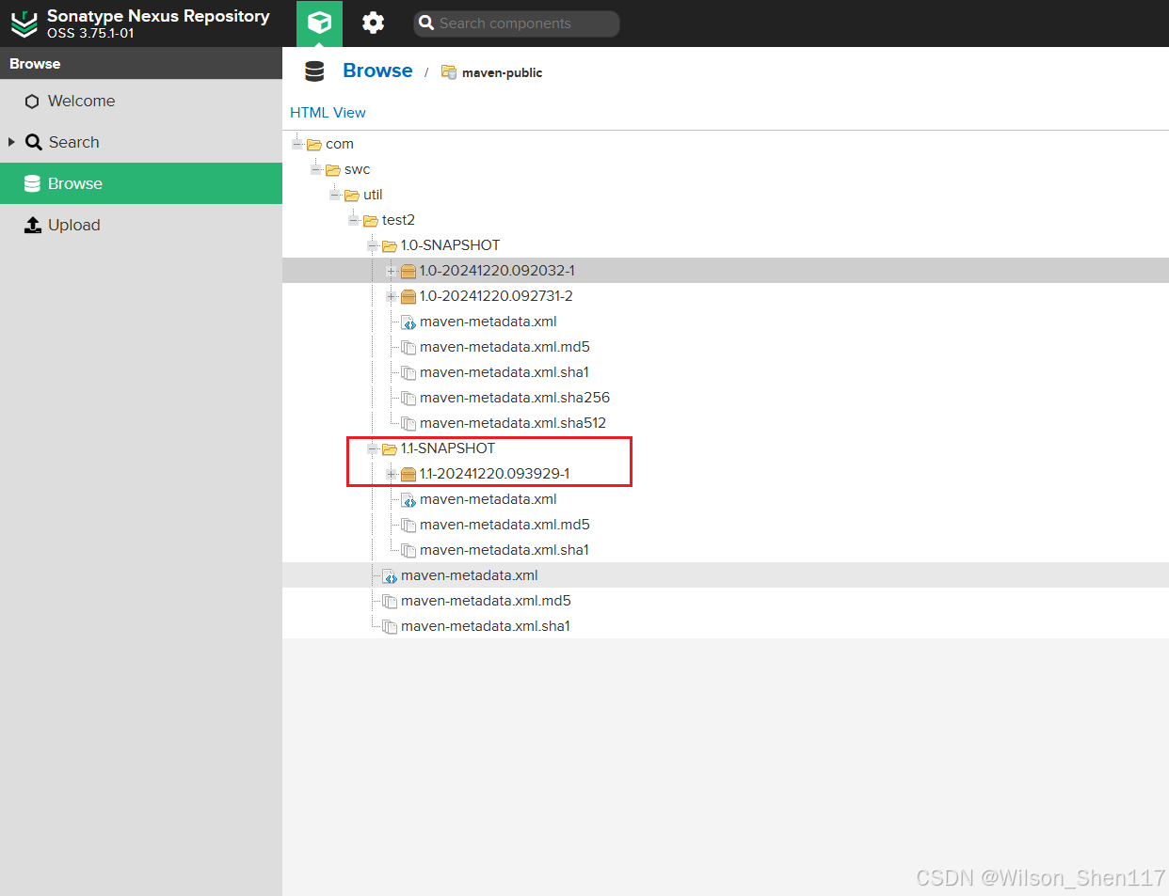Viewport: 1169px width, 896px height.
Task: Click the Upload arrow icon
Action: pos(33,225)
